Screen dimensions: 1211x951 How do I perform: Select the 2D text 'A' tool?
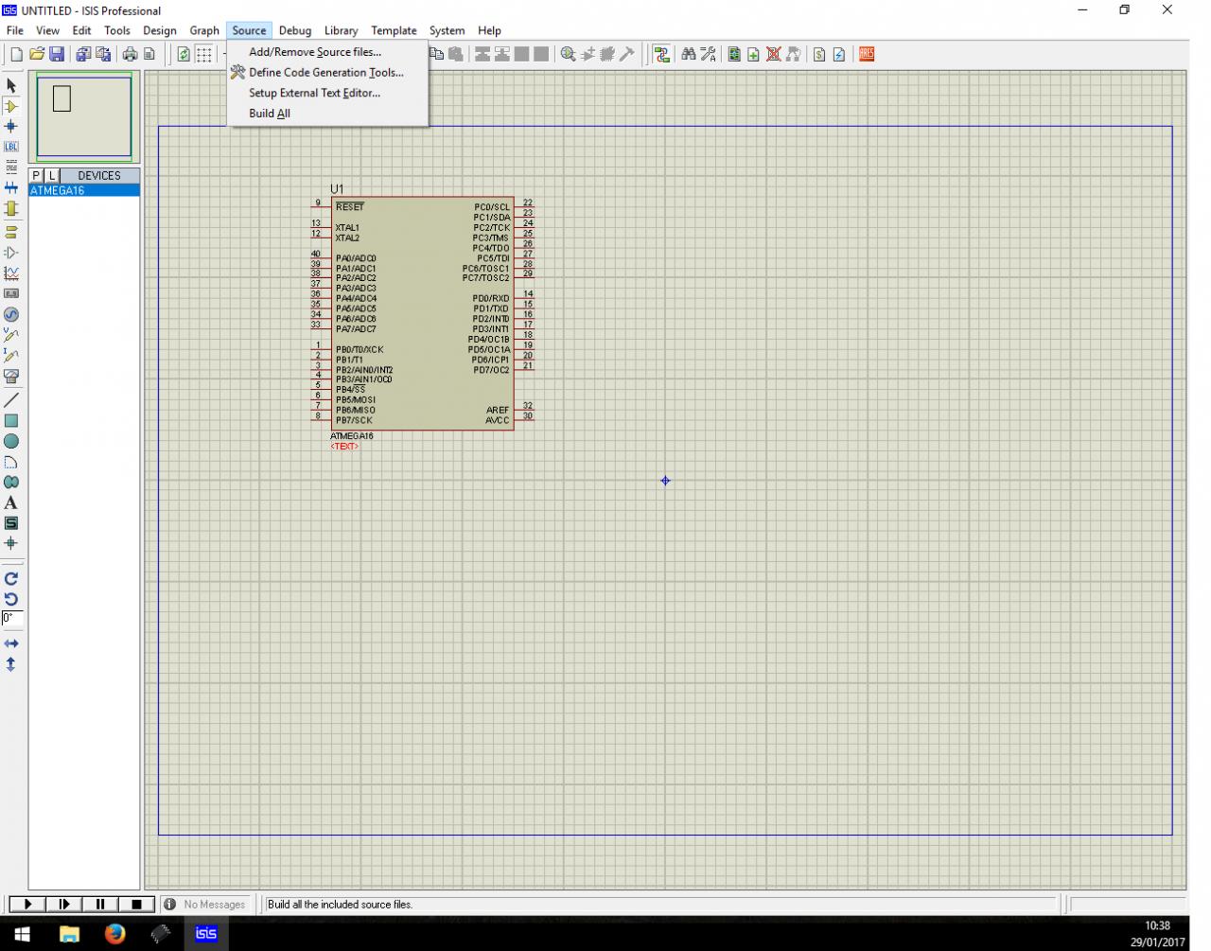(11, 502)
